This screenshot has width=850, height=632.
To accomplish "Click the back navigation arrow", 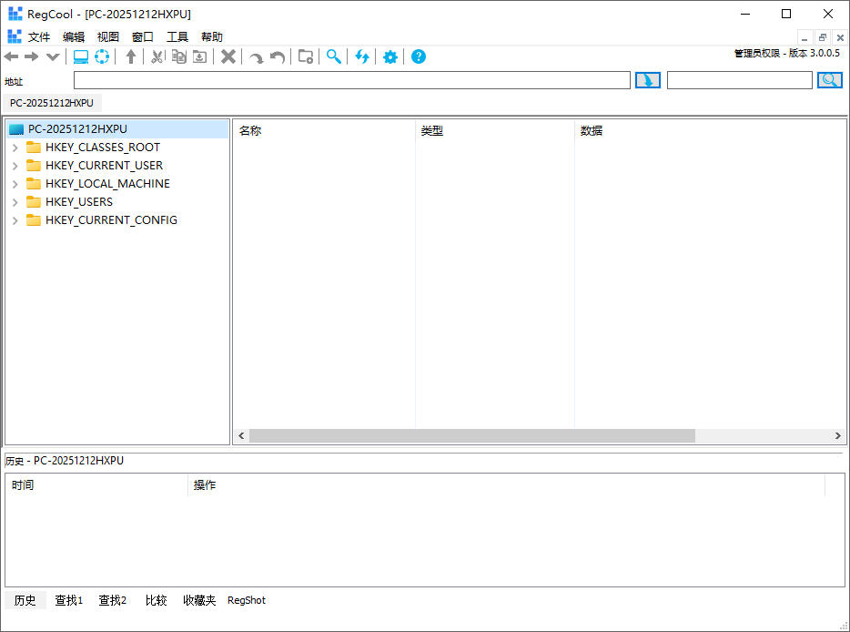I will point(12,56).
